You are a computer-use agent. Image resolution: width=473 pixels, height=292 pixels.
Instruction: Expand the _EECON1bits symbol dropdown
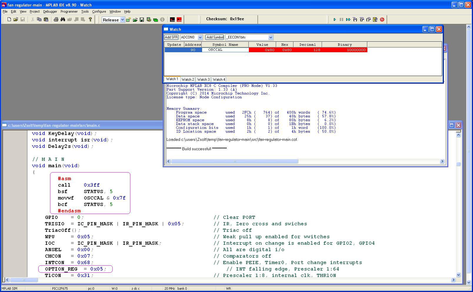(271, 37)
